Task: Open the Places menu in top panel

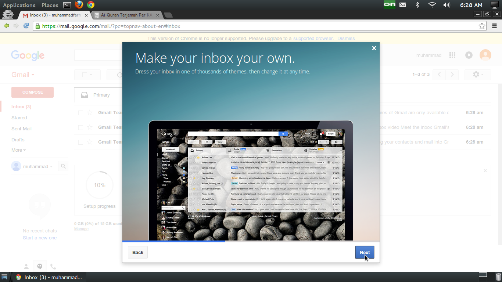Action: tap(50, 5)
